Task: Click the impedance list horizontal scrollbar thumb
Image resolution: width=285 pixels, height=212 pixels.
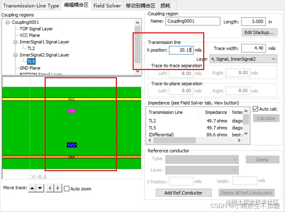Action: pyautogui.click(x=174, y=140)
